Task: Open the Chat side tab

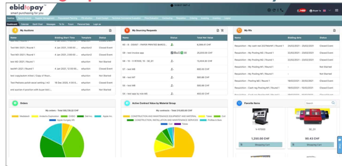Action: click(x=340, y=144)
